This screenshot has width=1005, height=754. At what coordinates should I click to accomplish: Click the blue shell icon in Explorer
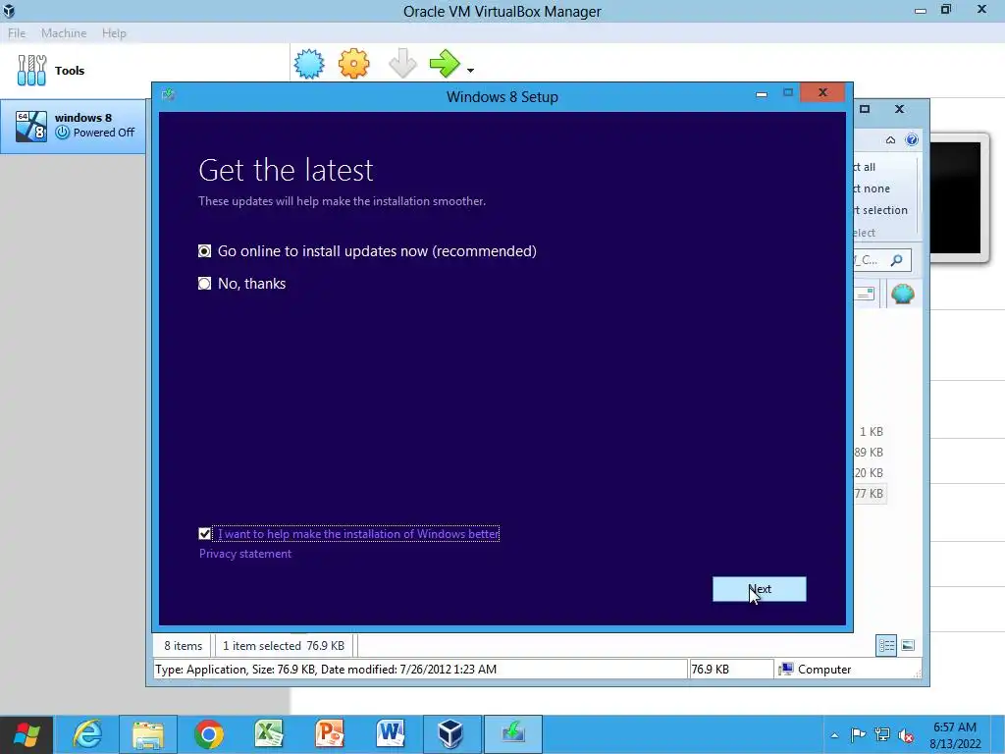pos(903,294)
